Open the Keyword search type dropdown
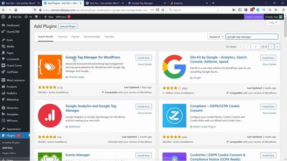The width and height of the screenshot is (287, 161). pyautogui.click(x=216, y=37)
